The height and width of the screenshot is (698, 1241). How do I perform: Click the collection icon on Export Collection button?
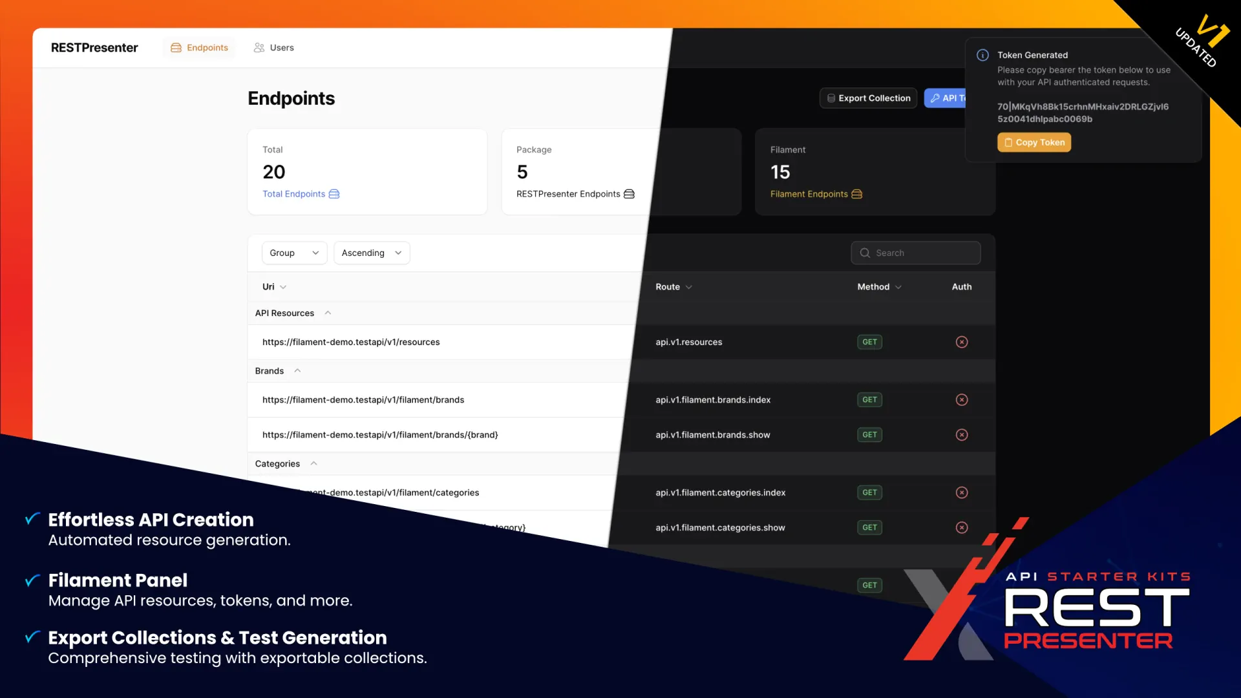(x=833, y=98)
